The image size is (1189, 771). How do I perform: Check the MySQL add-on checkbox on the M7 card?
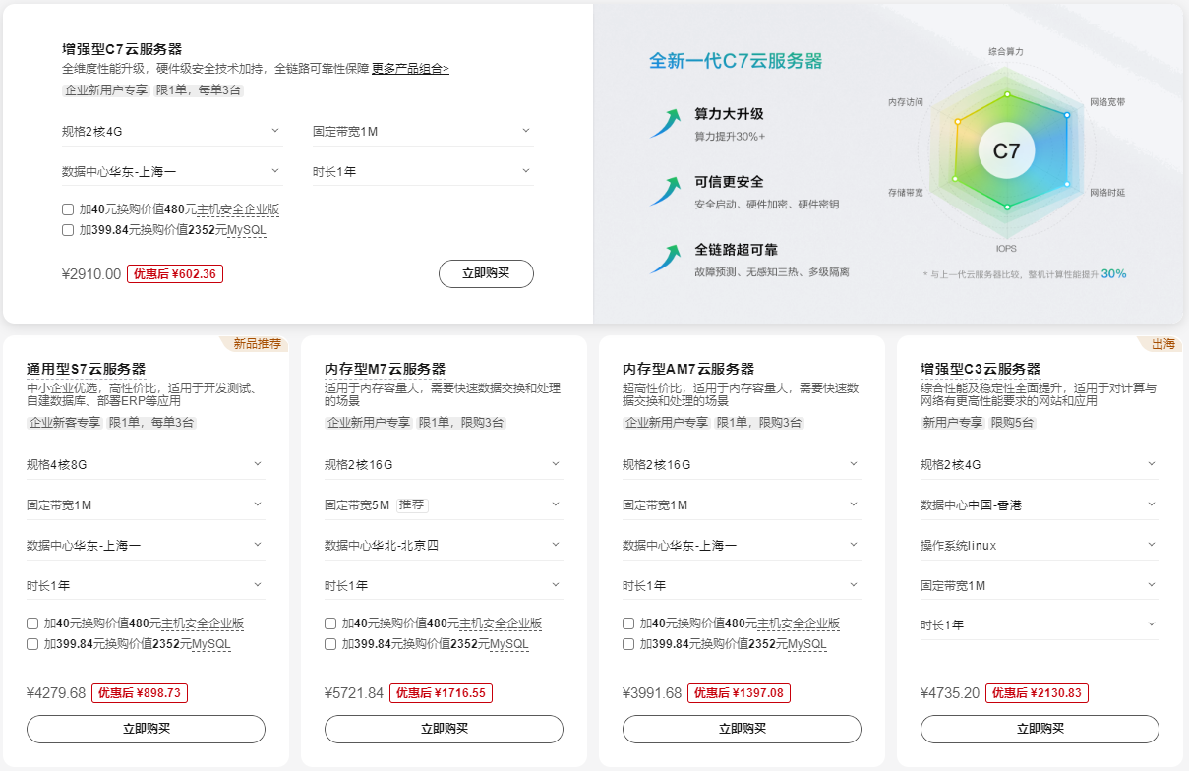(329, 643)
